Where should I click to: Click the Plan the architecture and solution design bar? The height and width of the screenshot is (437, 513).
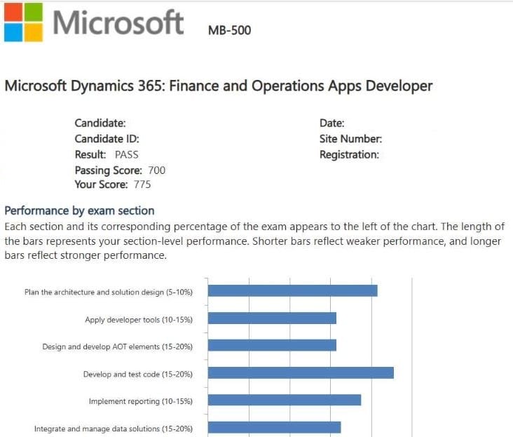[292, 290]
